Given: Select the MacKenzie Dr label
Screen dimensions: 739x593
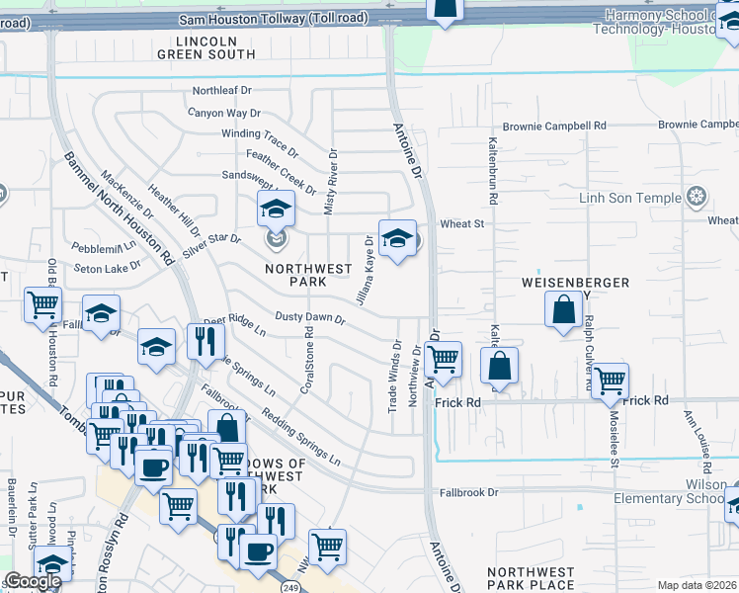Looking at the screenshot, I should tap(126, 195).
